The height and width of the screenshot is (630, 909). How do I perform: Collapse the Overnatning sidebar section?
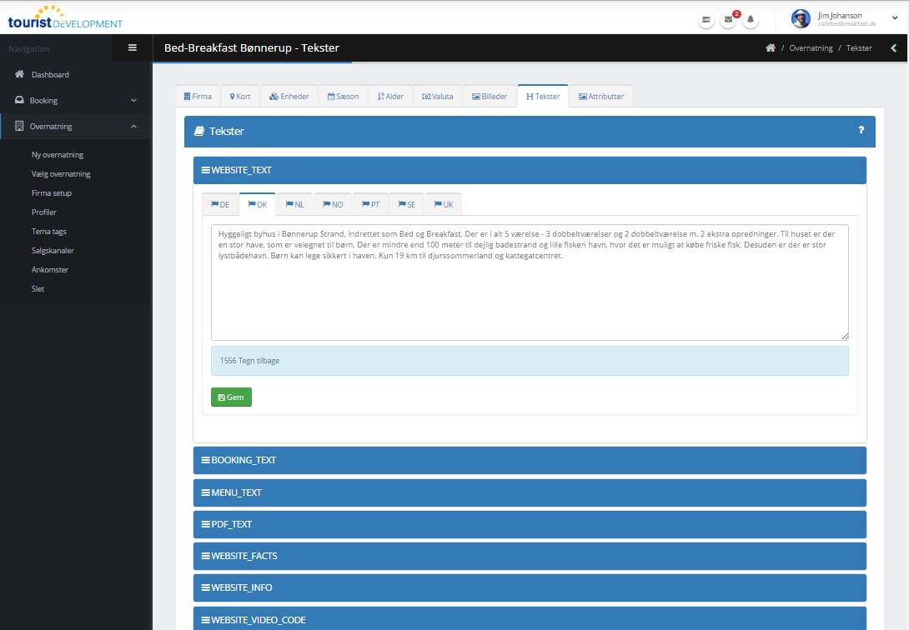tap(133, 127)
